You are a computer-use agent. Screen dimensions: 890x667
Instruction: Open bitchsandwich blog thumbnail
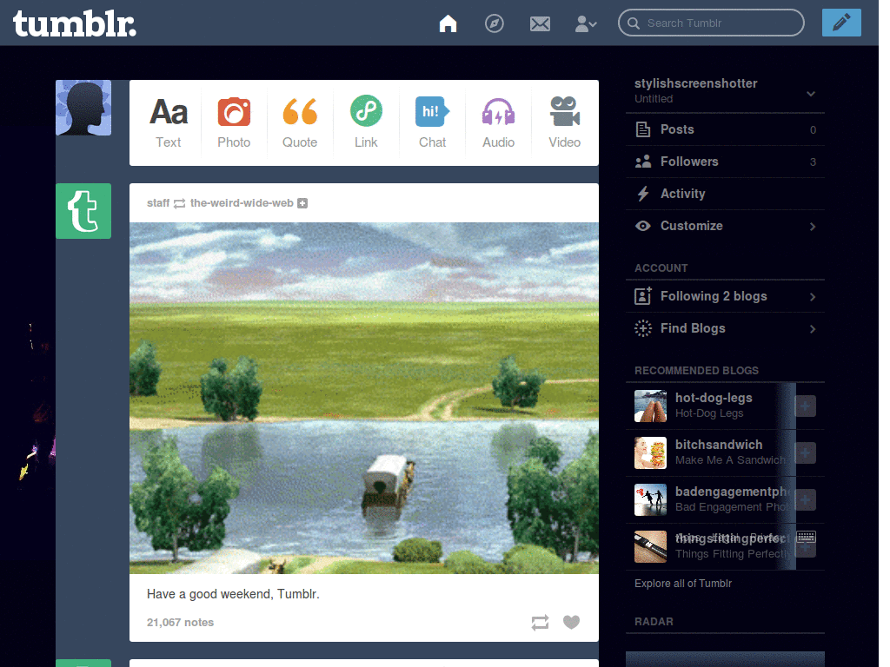(650, 452)
